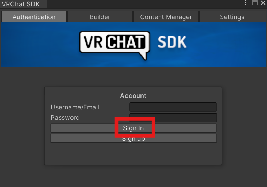
Task: Click the Sign up button
Action: pos(133,139)
